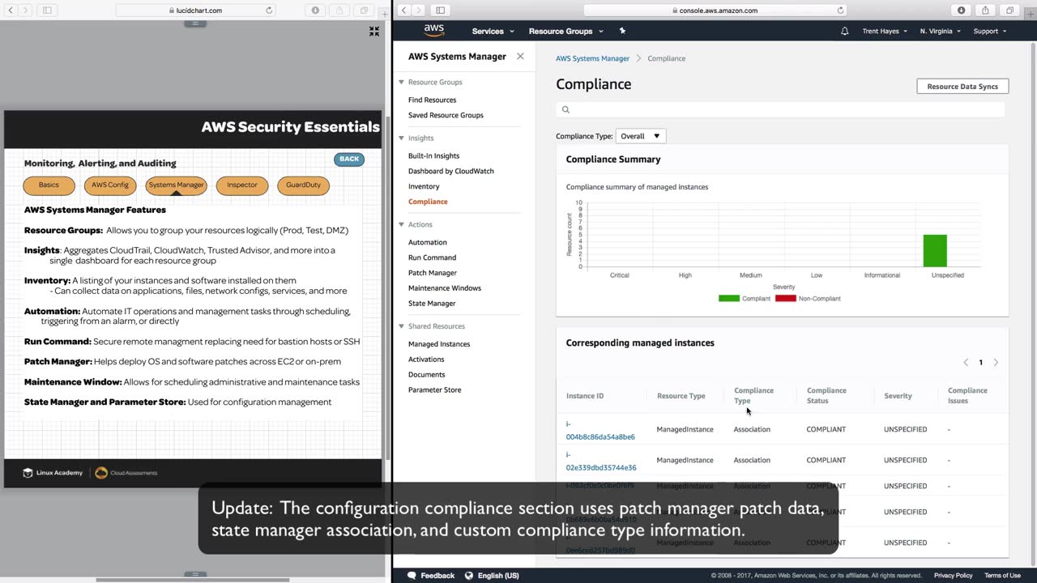The width and height of the screenshot is (1037, 583).
Task: Open share menu in Lucidchart Safari window
Action: click(339, 11)
